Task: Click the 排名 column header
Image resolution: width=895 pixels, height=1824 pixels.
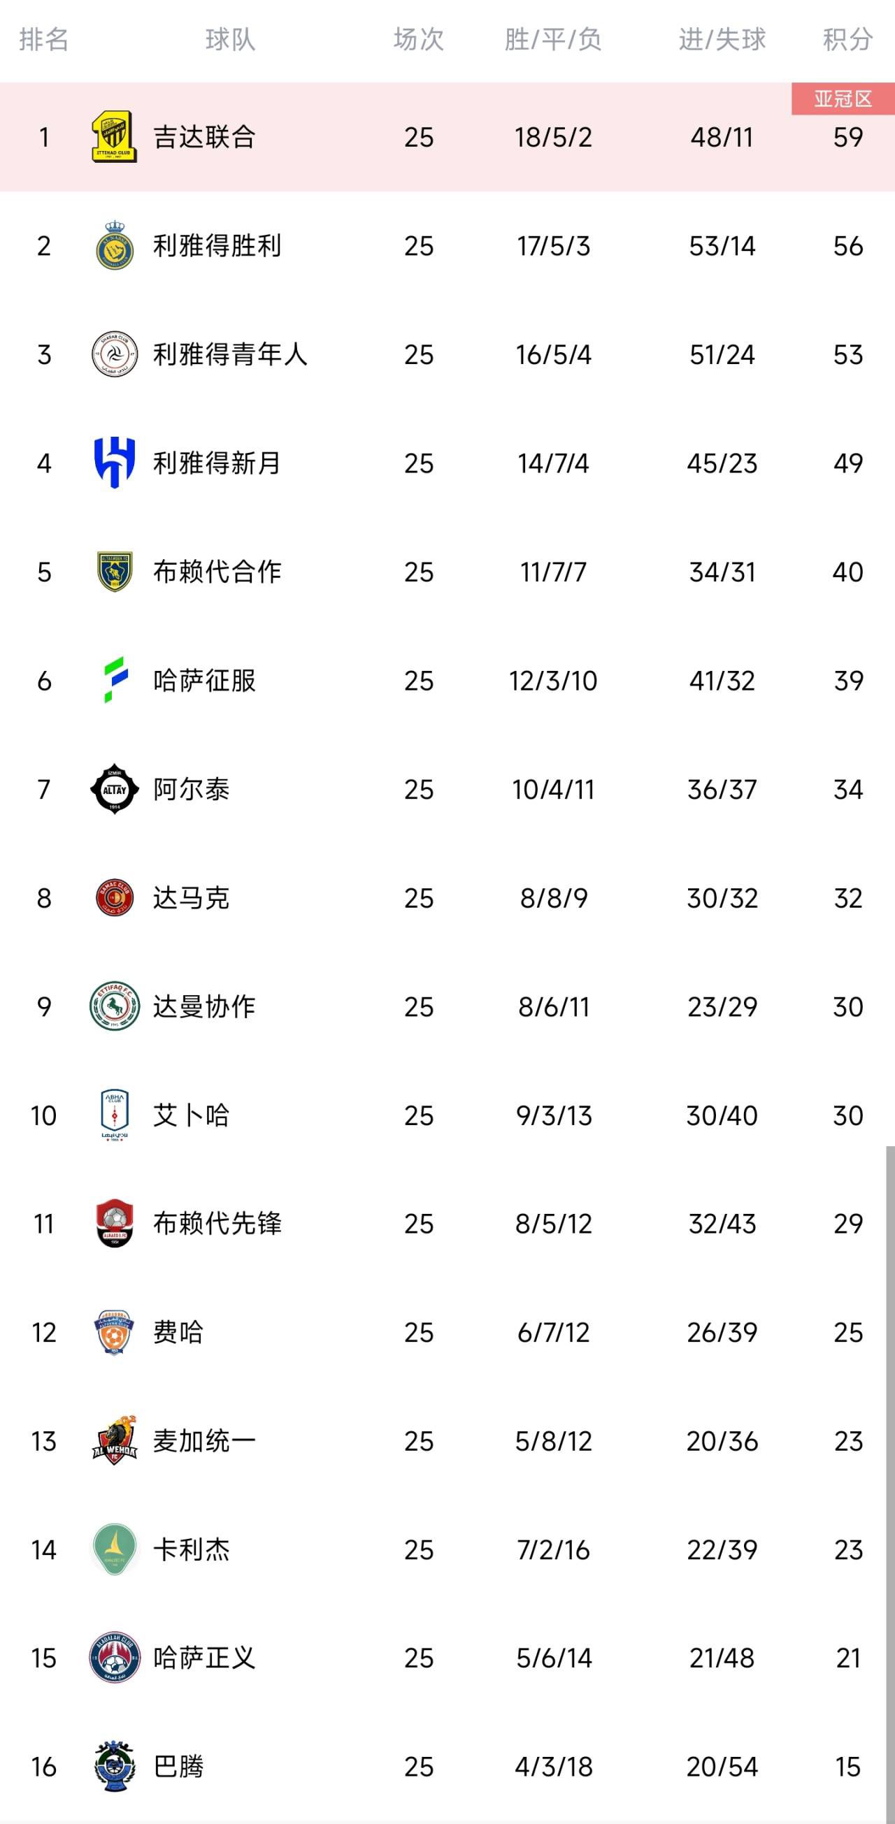Action: coord(44,40)
